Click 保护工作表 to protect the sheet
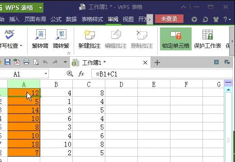This screenshot has height=162, width=235. tap(207, 39)
